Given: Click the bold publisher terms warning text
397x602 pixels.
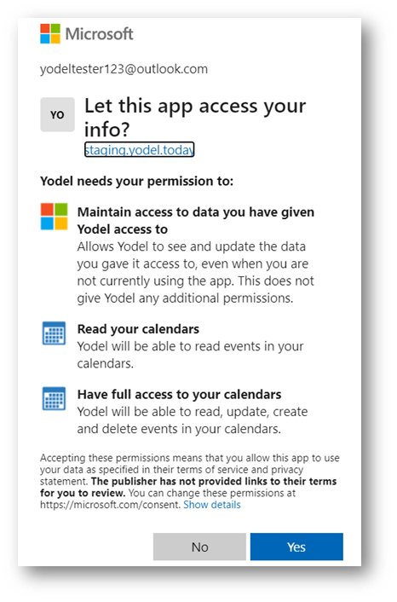Looking at the screenshot, I should tap(188, 487).
